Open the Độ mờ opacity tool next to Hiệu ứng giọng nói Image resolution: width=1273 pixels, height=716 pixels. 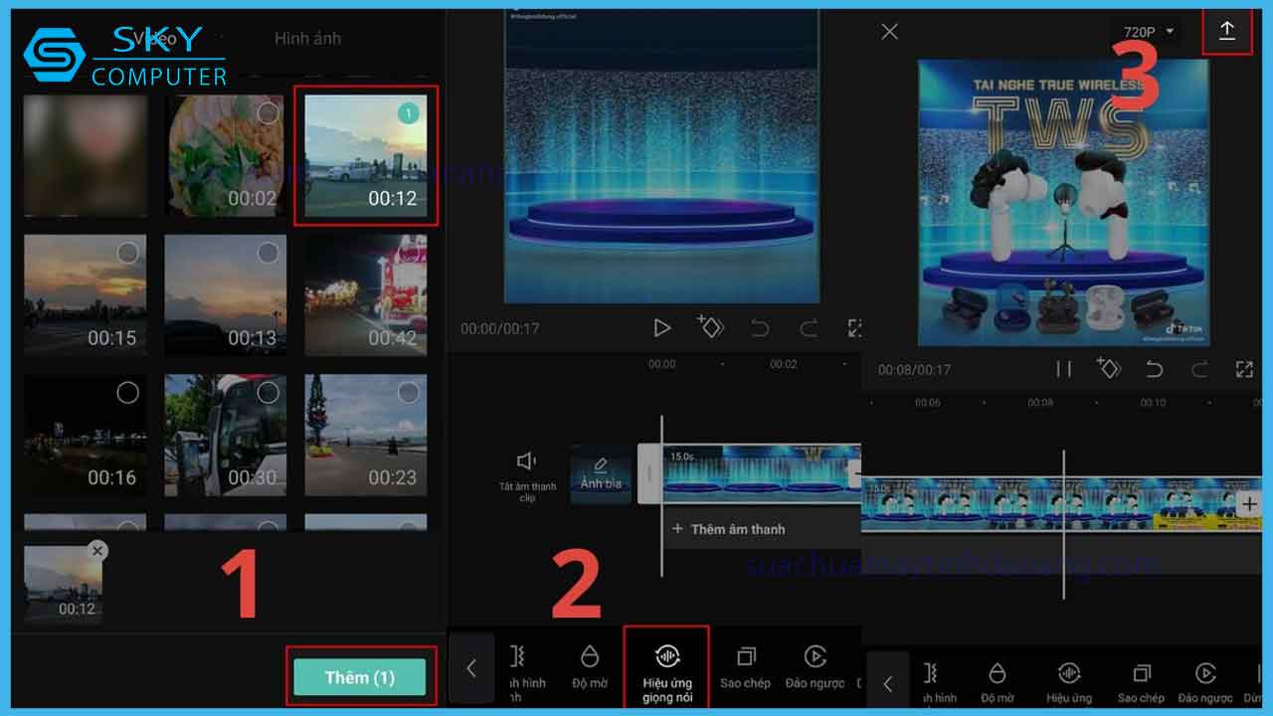[590, 666]
